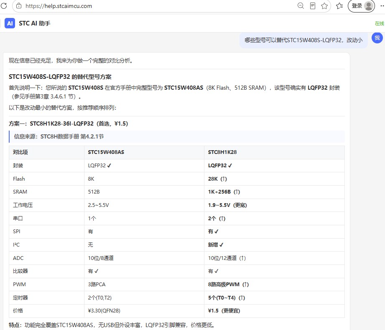This screenshot has height=330, width=385.
Task: Open browser more options ellipsis menu
Action: pyautogui.click(x=382, y=6)
